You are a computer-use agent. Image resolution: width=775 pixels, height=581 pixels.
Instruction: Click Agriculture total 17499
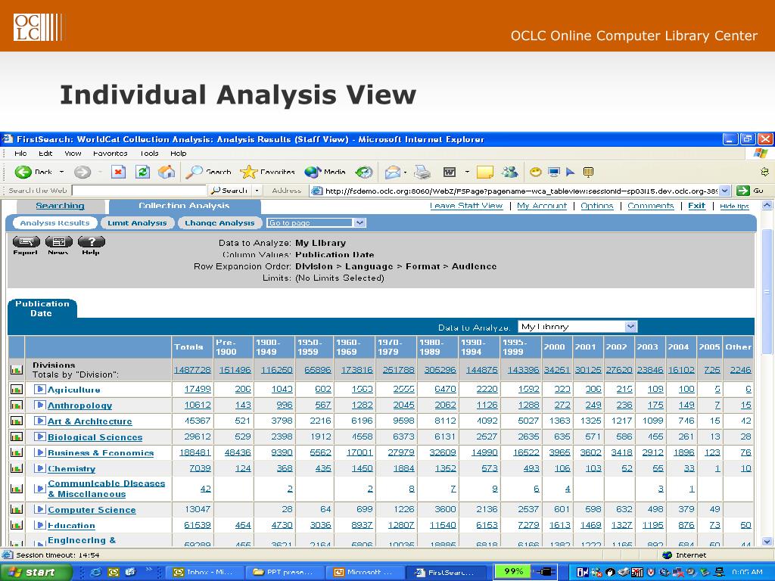(x=198, y=390)
